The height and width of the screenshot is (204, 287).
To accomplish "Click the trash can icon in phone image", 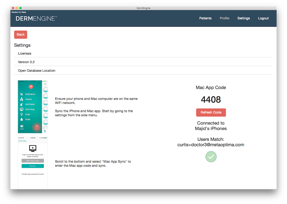I will (x=45, y=131).
